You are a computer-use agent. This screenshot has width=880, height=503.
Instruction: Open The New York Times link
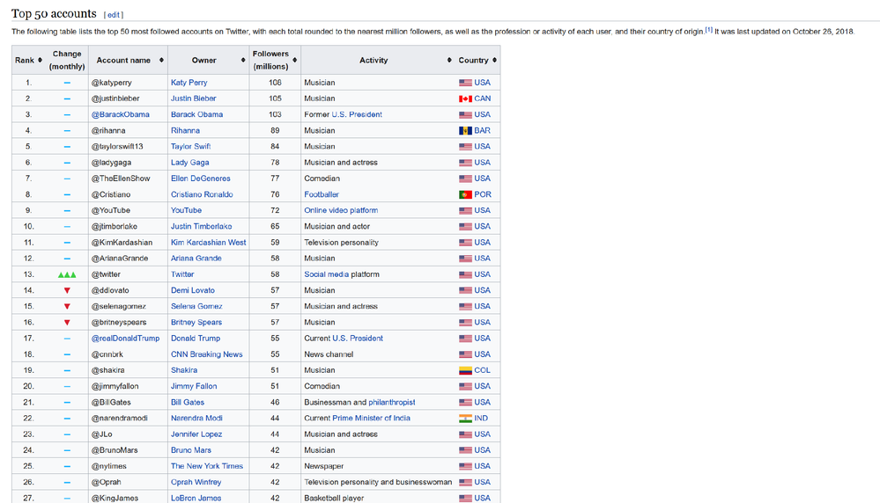tap(206, 466)
